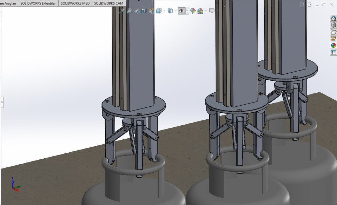Open the Edit Appearance colored ball
The image size is (337, 205).
tap(193, 11)
